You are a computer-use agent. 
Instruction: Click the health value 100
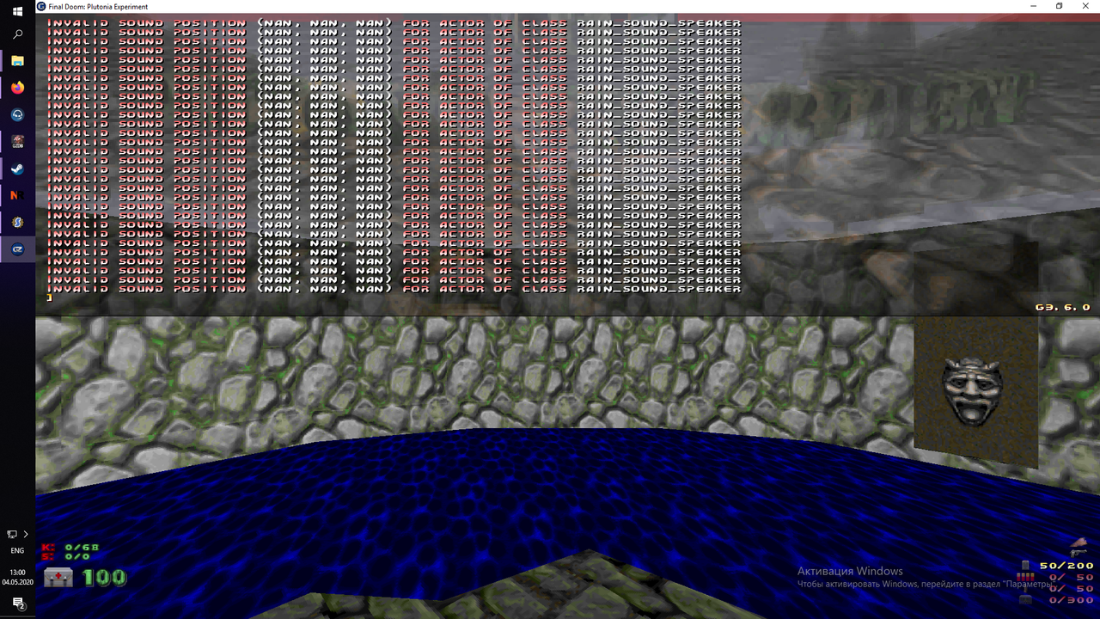105,578
